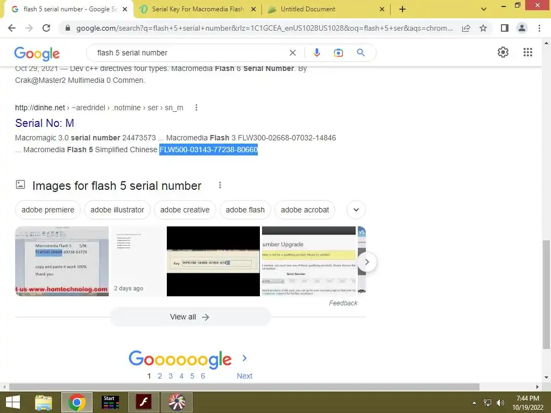Open the Google apps grid
Image resolution: width=551 pixels, height=413 pixels.
[x=528, y=52]
